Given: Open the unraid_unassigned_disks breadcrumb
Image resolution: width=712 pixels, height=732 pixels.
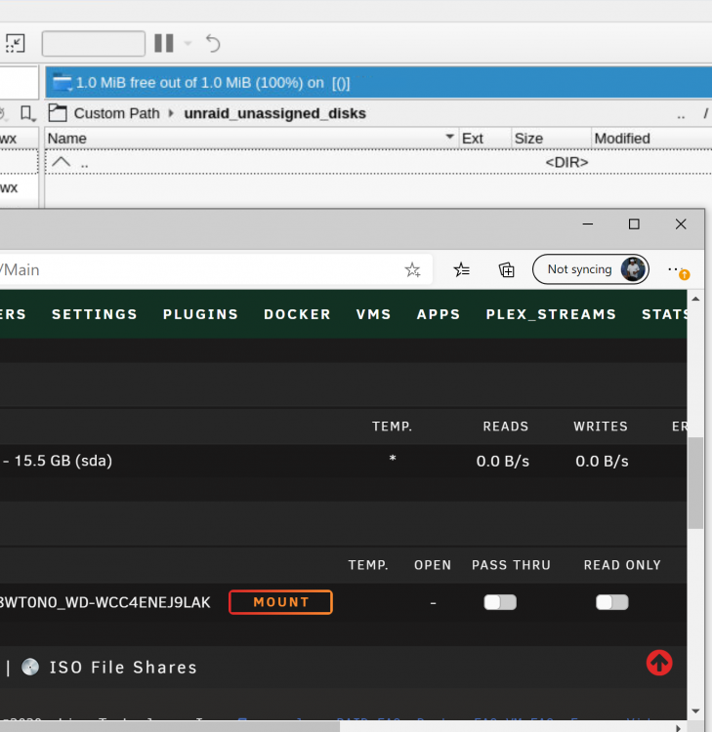Looking at the screenshot, I should point(274,113).
